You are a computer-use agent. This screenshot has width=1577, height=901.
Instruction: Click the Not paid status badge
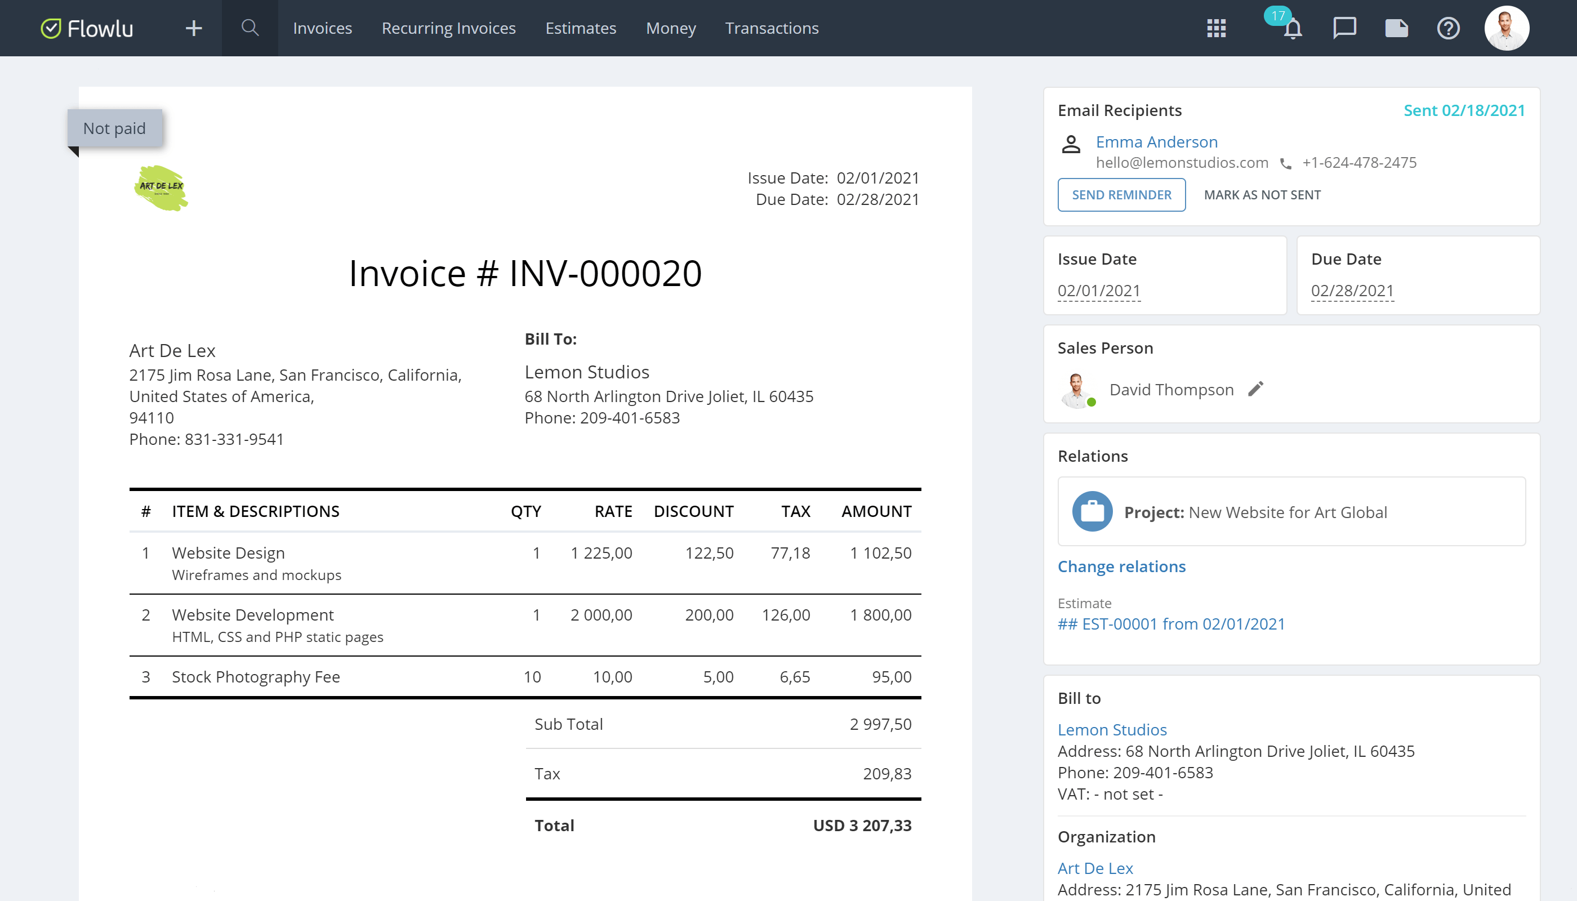point(114,127)
